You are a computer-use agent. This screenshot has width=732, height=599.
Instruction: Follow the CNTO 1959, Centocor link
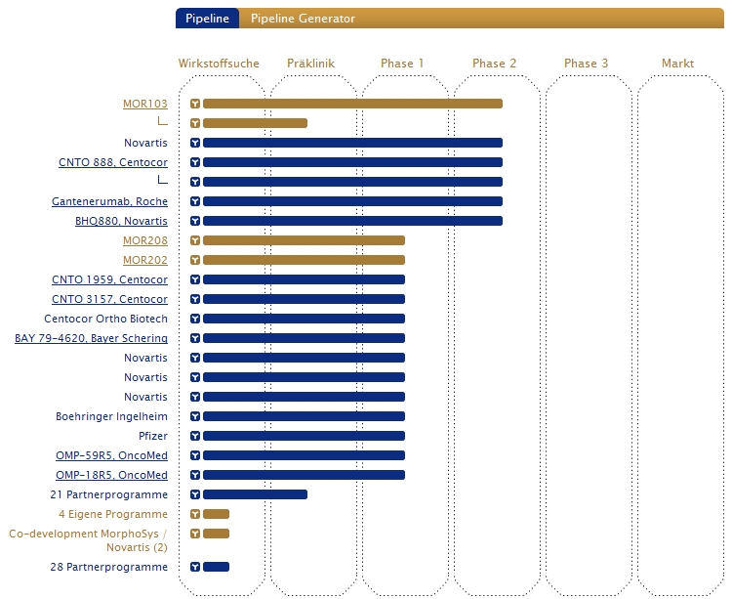[109, 279]
